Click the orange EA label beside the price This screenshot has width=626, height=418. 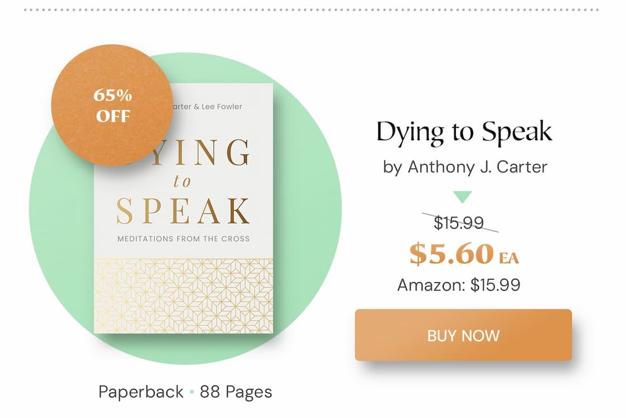pyautogui.click(x=509, y=258)
